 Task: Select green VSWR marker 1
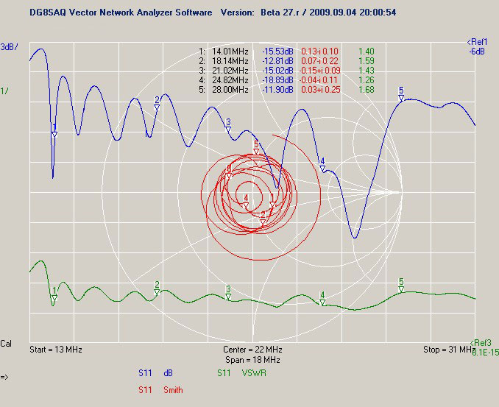(x=54, y=294)
